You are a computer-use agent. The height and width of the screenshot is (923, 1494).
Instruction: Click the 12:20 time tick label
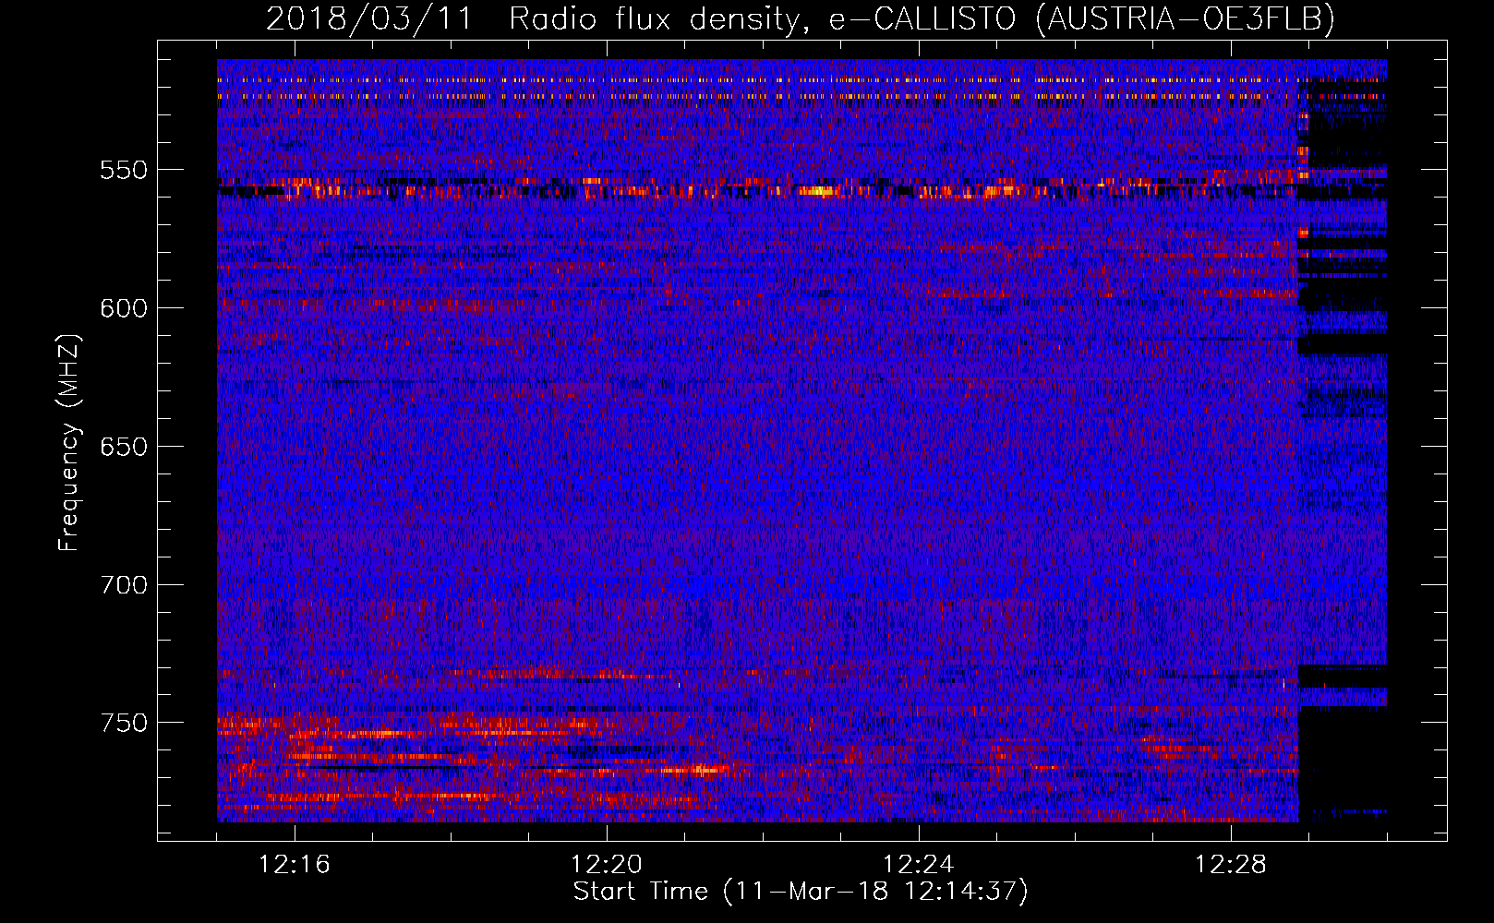pyautogui.click(x=607, y=865)
